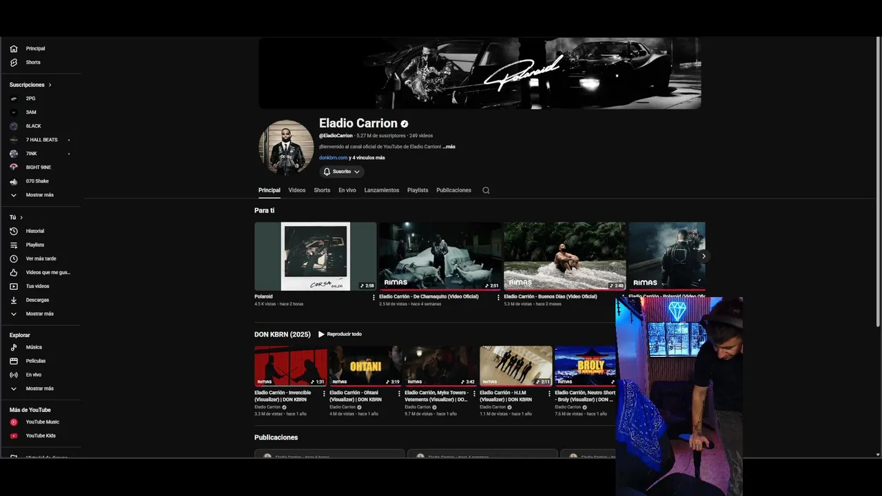Open the DON KBRN (2025) playlist title

[x=283, y=334]
